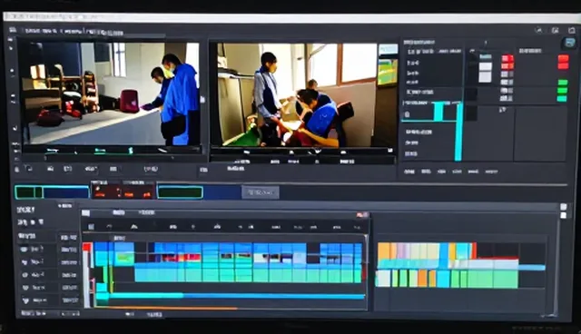Toggle the fourth timeline track's icon
The height and width of the screenshot is (334, 581).
25,288
